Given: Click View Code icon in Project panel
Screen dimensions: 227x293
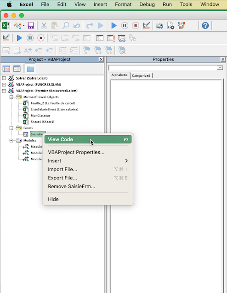Looking at the screenshot, I should (x=6, y=69).
